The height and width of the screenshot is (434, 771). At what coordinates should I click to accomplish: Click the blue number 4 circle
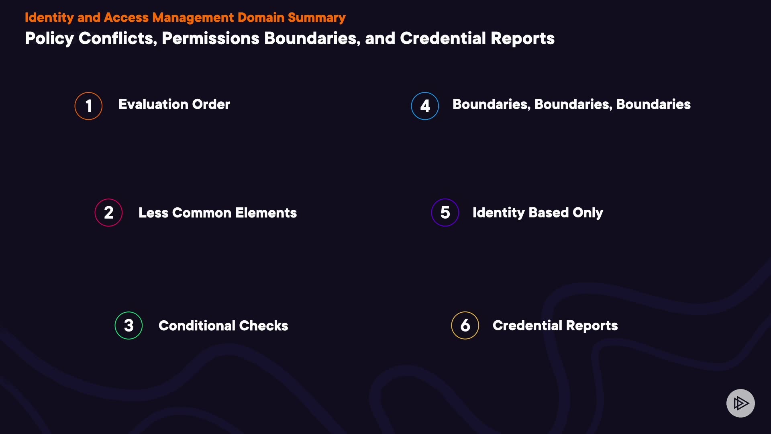(425, 106)
